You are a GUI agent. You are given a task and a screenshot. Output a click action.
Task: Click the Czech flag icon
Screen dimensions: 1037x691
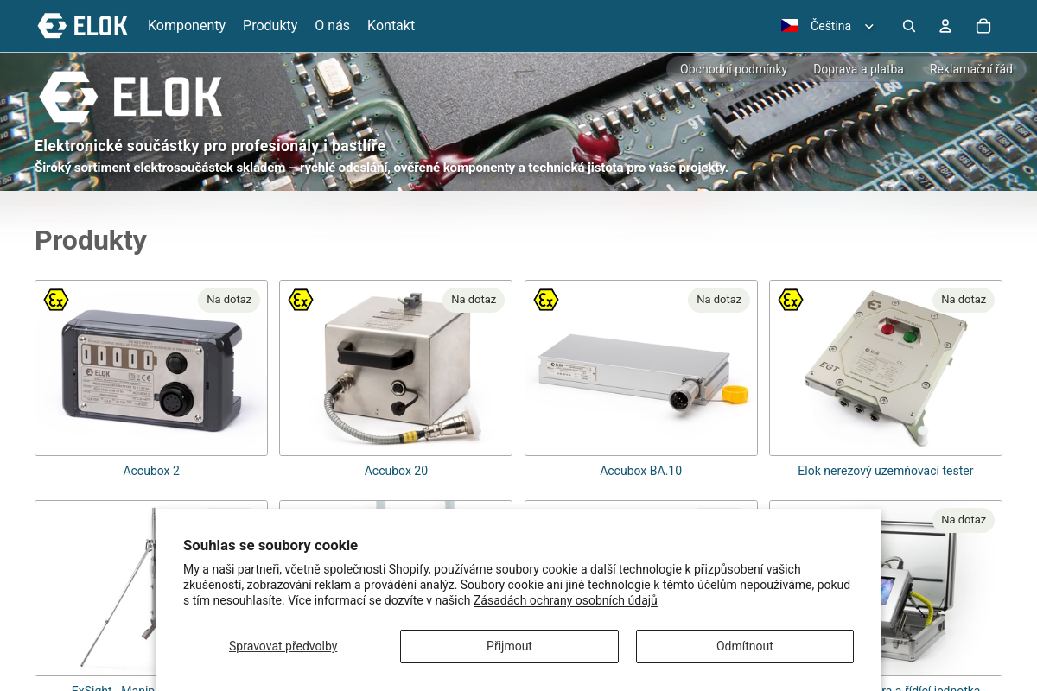tap(790, 26)
